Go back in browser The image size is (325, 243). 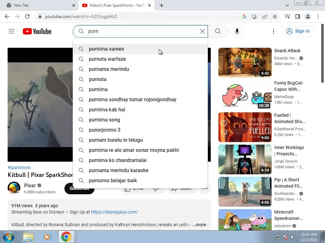pyautogui.click(x=7, y=16)
